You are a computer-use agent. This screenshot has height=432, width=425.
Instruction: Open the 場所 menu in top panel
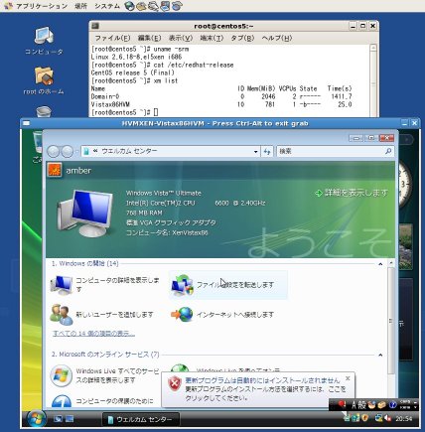pos(81,6)
